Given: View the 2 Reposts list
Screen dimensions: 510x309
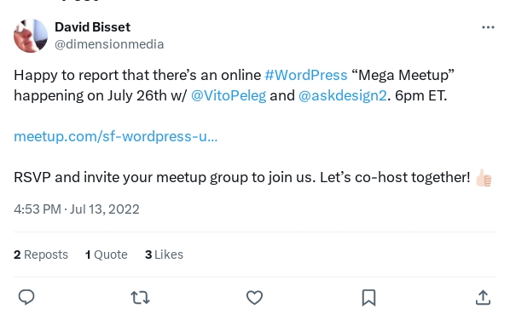Looking at the screenshot, I should [x=41, y=255].
